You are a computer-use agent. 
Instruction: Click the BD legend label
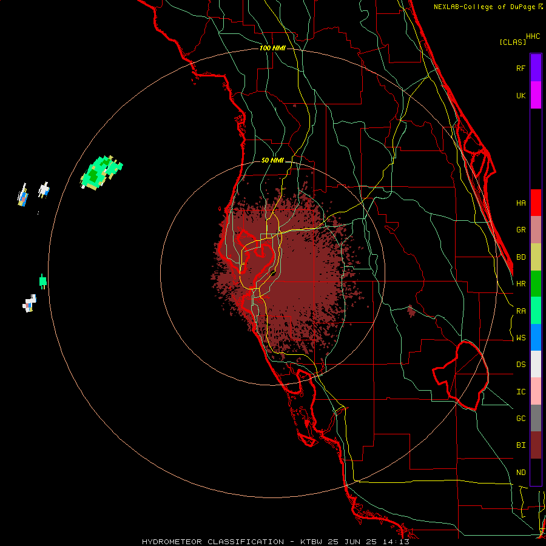[x=521, y=257]
